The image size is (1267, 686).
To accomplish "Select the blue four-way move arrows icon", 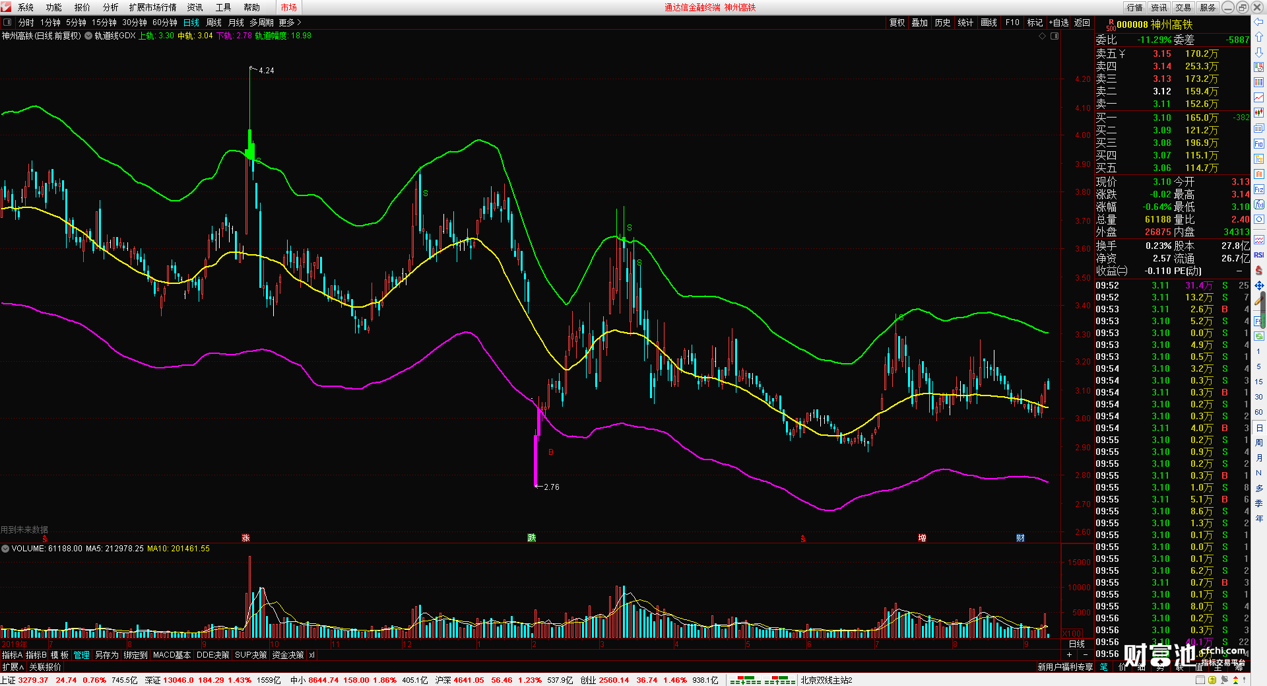I will (1258, 285).
